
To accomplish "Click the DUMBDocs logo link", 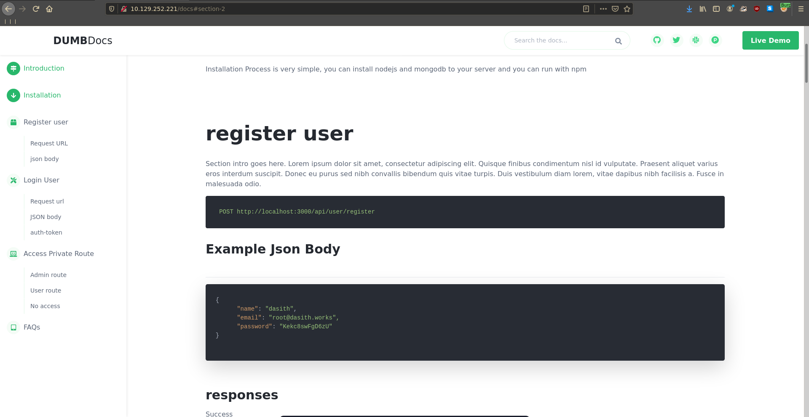I will click(83, 40).
